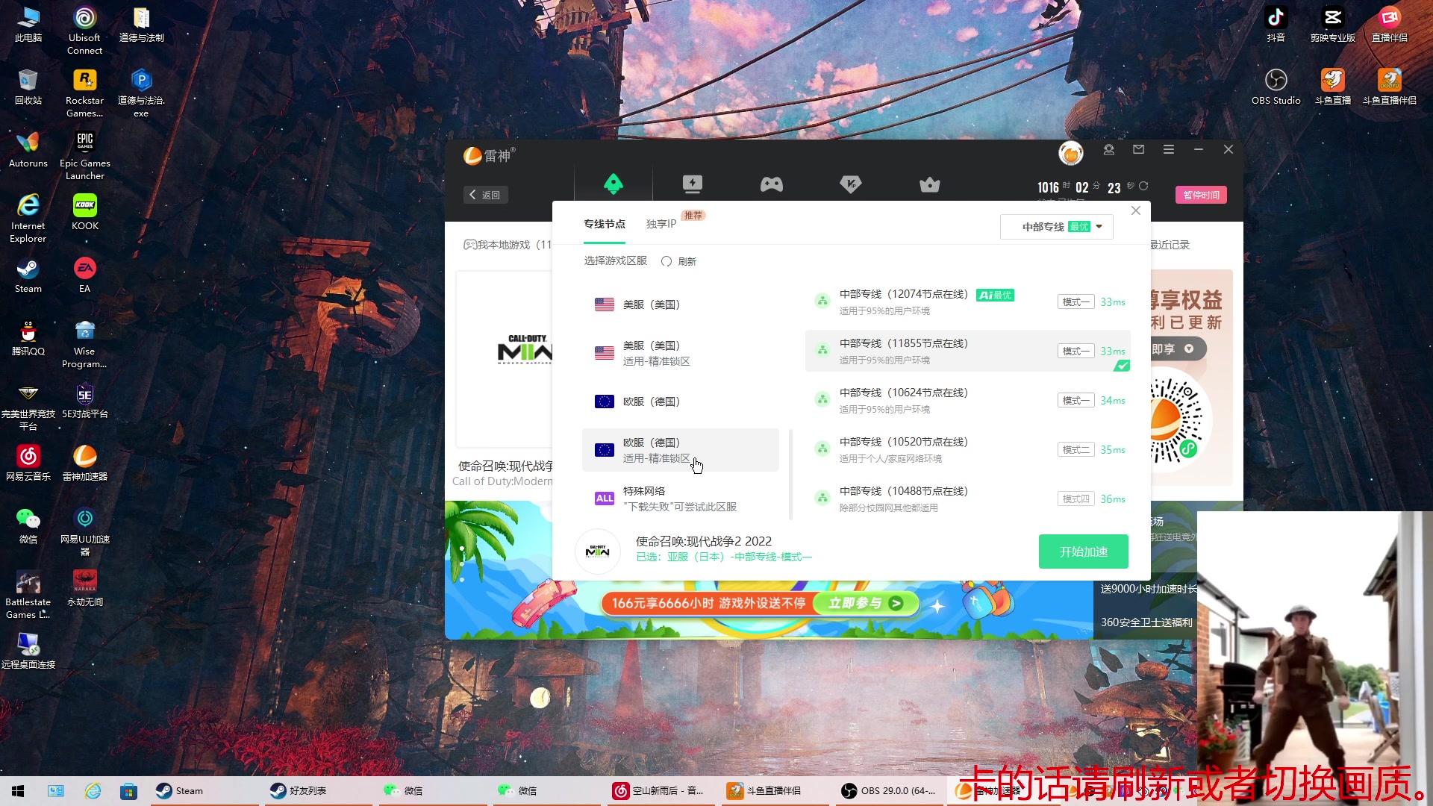Open the mail messages icon
The image size is (1433, 806).
pos(1139,149)
